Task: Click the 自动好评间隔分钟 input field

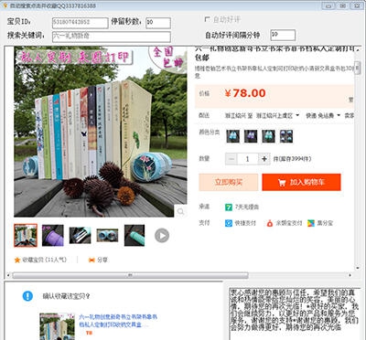Action: point(283,35)
